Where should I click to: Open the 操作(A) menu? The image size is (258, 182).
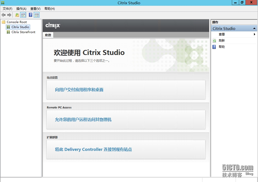(x=21, y=9)
